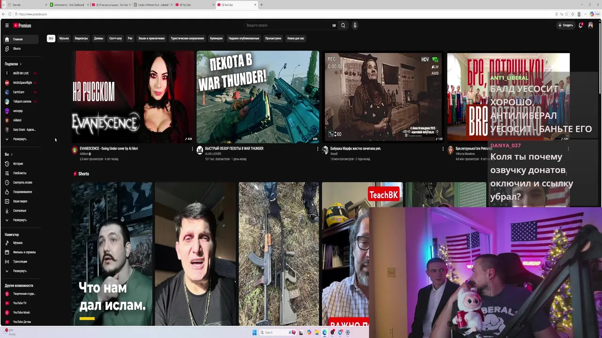Select the Скетч-шоу filter chip
The height and width of the screenshot is (338, 602).
pos(115,38)
